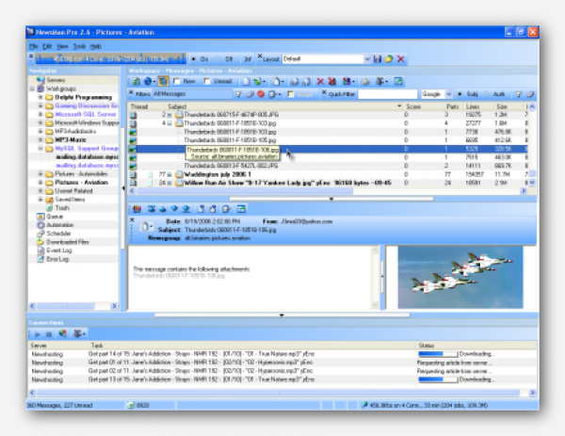The width and height of the screenshot is (565, 436).
Task: Expand the MP3-Music folder
Action: tap(40, 139)
